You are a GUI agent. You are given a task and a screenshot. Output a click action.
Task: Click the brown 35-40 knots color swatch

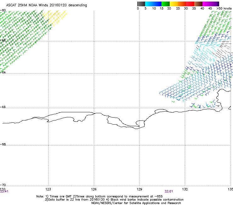pos(198,4)
